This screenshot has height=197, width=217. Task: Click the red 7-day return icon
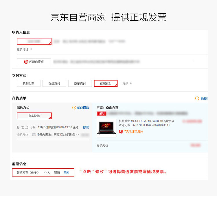click(x=121, y=131)
